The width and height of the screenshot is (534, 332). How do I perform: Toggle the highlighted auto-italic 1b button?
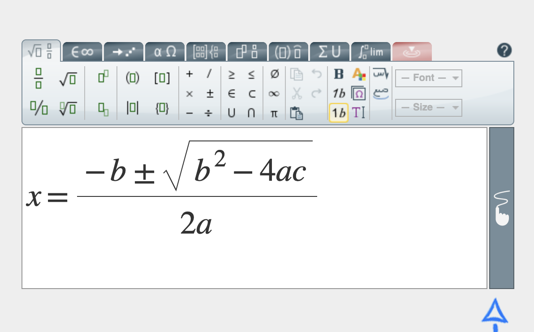click(338, 113)
